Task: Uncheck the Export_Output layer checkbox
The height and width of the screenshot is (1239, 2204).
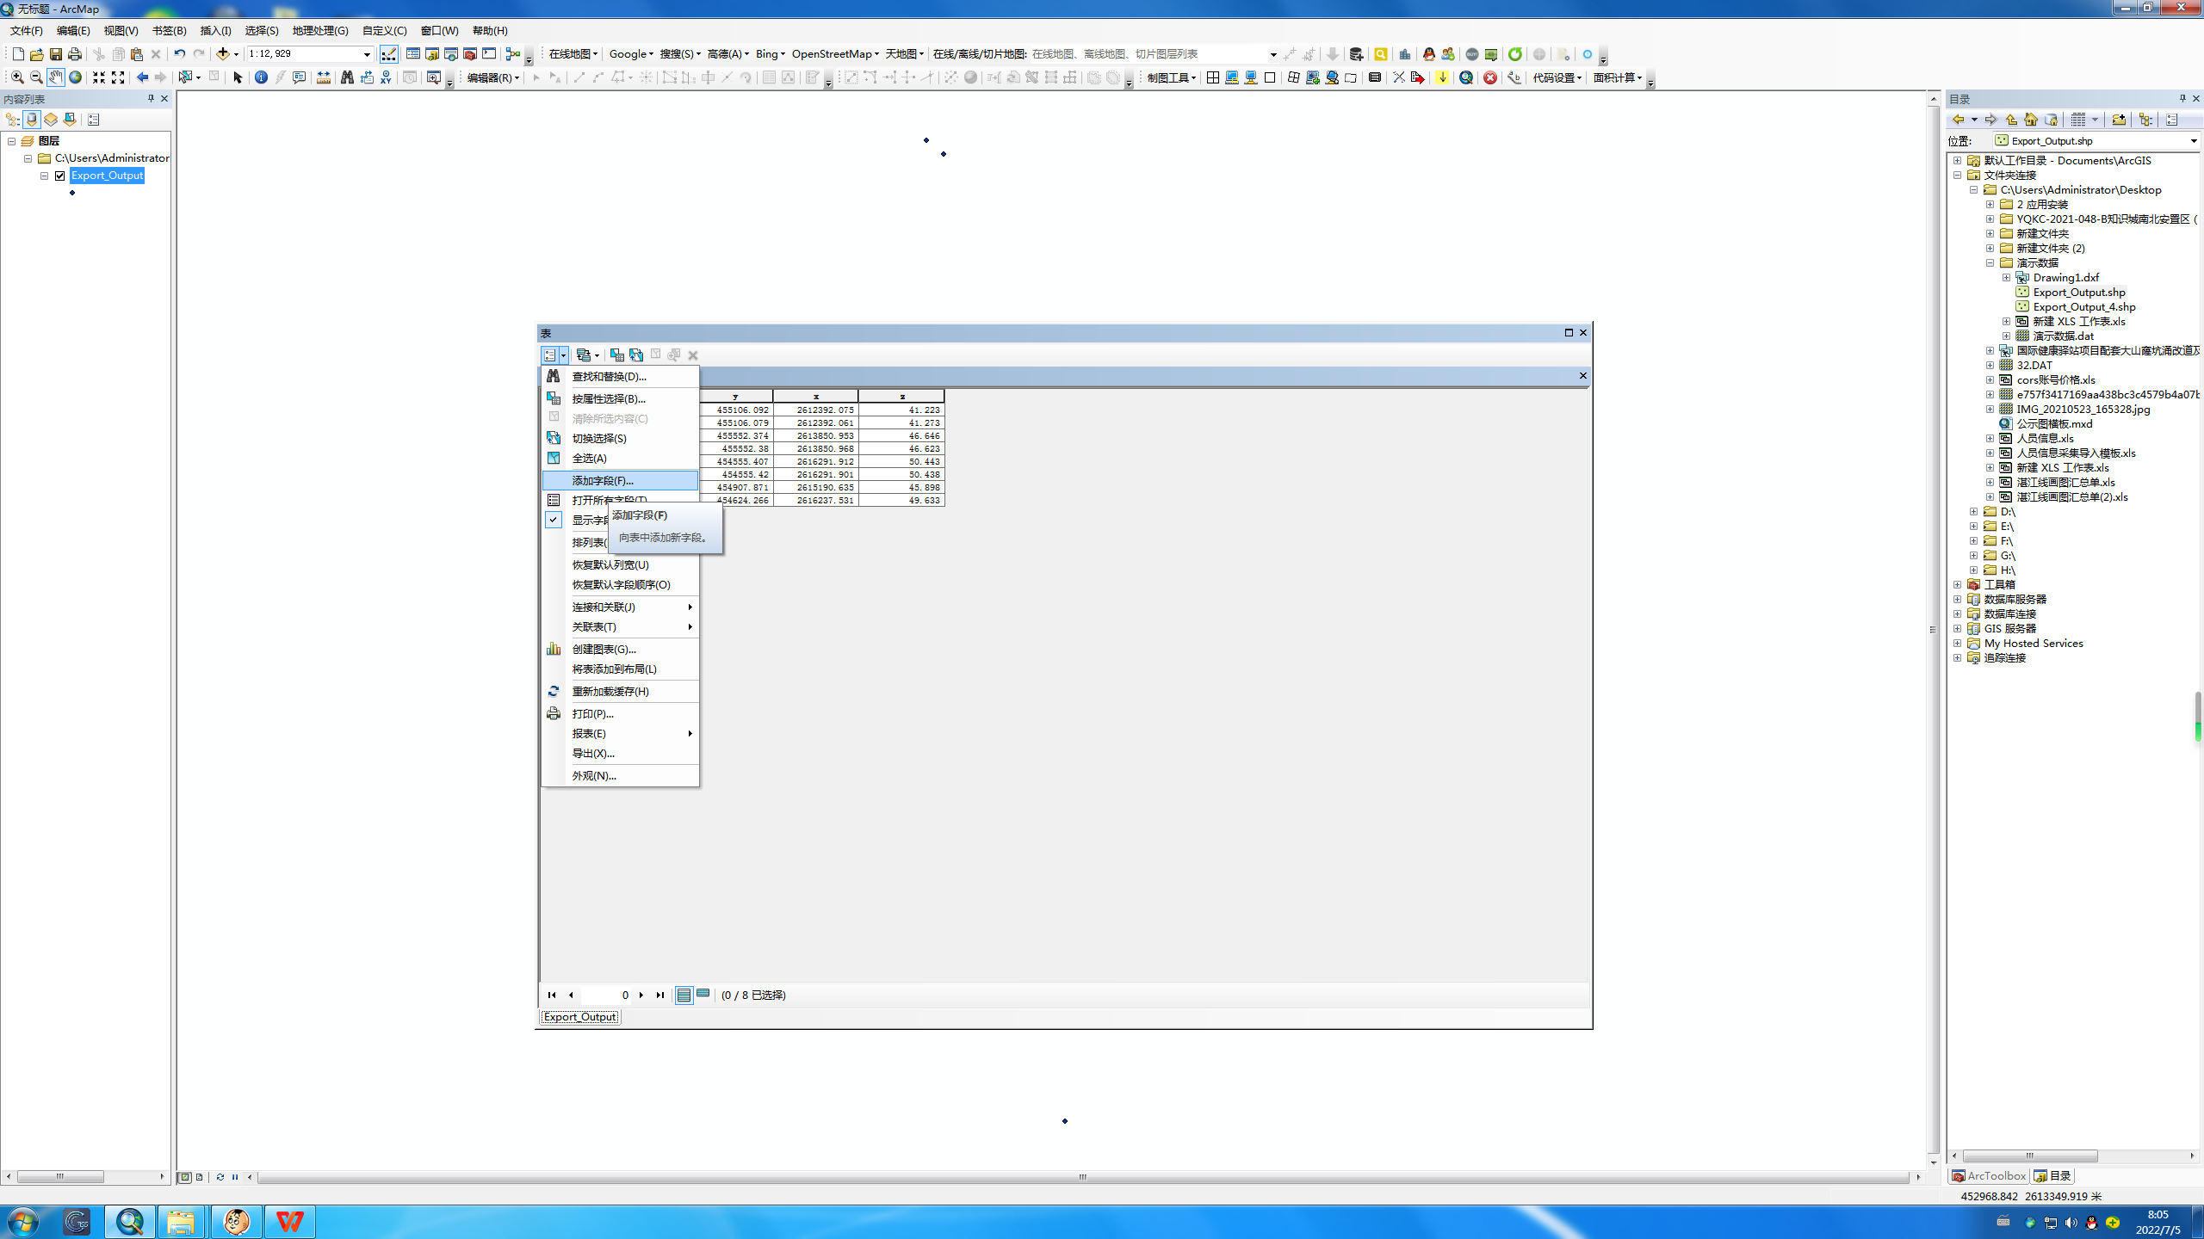Action: tap(60, 176)
